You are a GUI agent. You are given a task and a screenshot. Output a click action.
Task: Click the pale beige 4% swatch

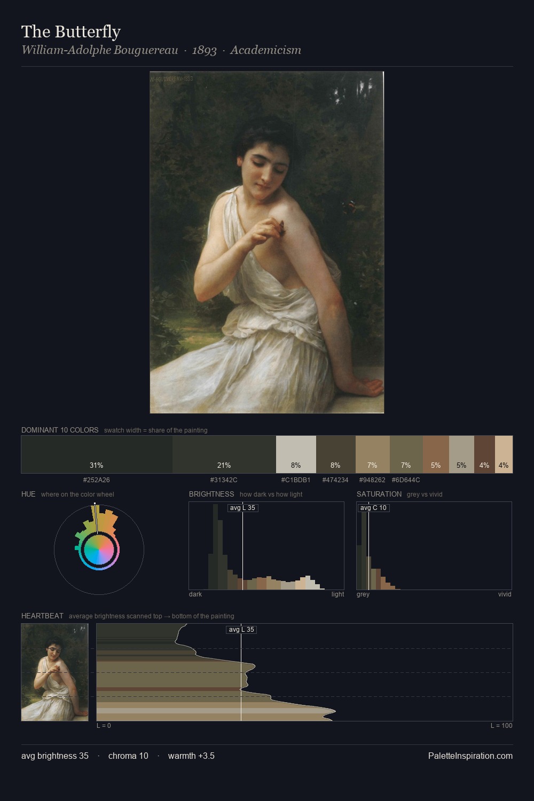click(x=504, y=454)
